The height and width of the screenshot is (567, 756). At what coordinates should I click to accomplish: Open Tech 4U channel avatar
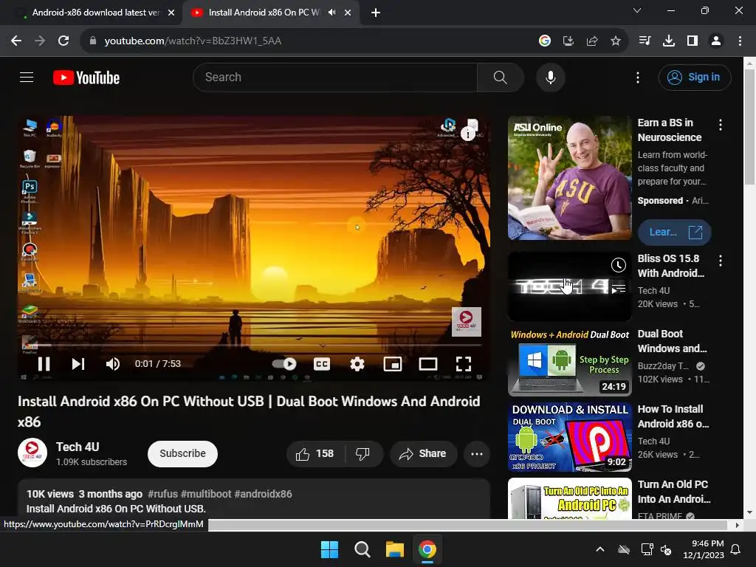[32, 453]
